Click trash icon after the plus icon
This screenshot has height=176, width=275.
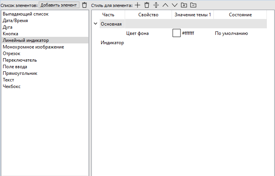click(x=147, y=5)
